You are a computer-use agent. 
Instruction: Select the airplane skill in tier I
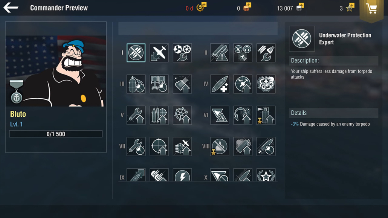click(159, 53)
